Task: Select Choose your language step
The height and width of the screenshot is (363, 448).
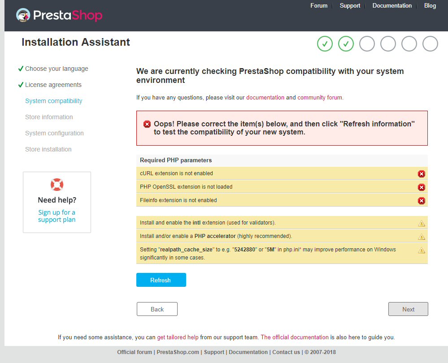Action: point(57,69)
